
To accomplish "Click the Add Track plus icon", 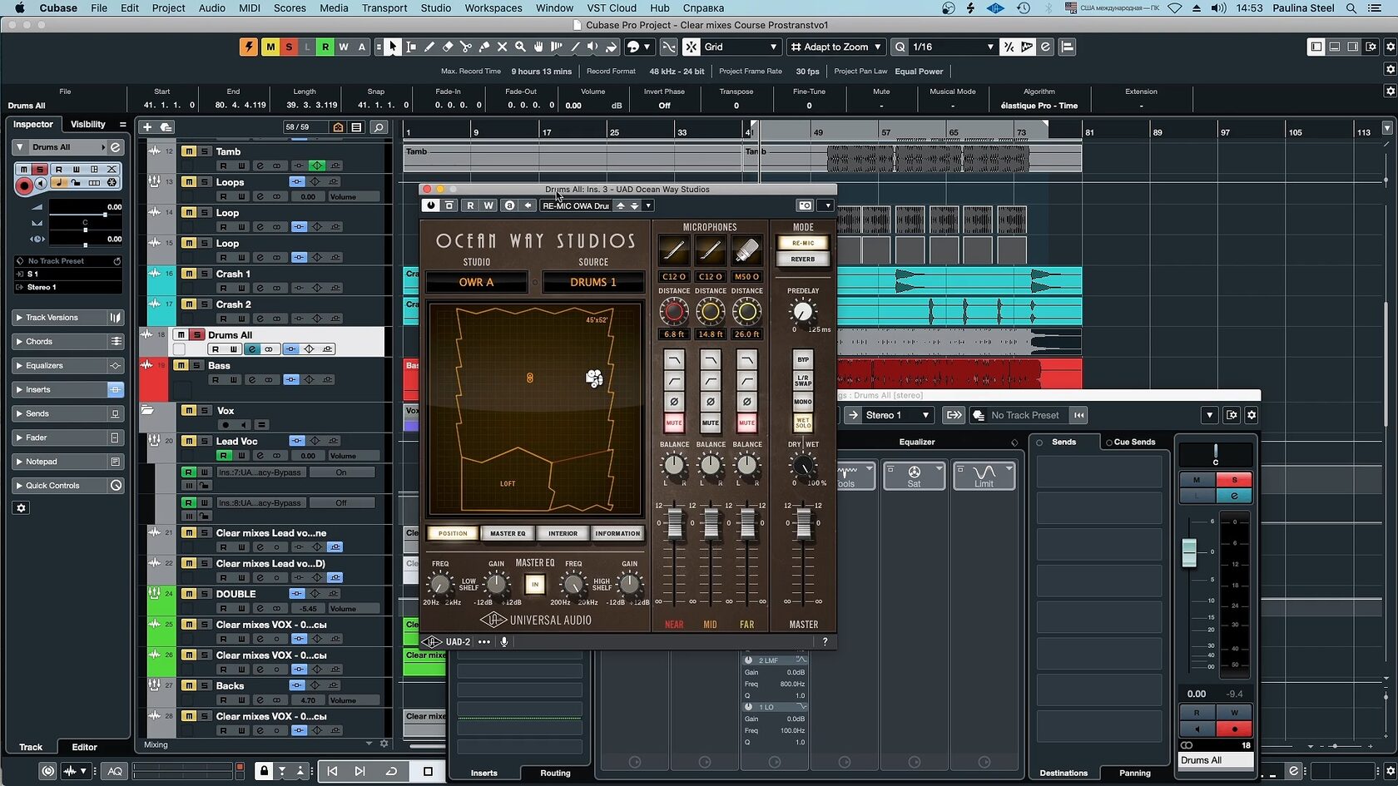I will point(147,127).
